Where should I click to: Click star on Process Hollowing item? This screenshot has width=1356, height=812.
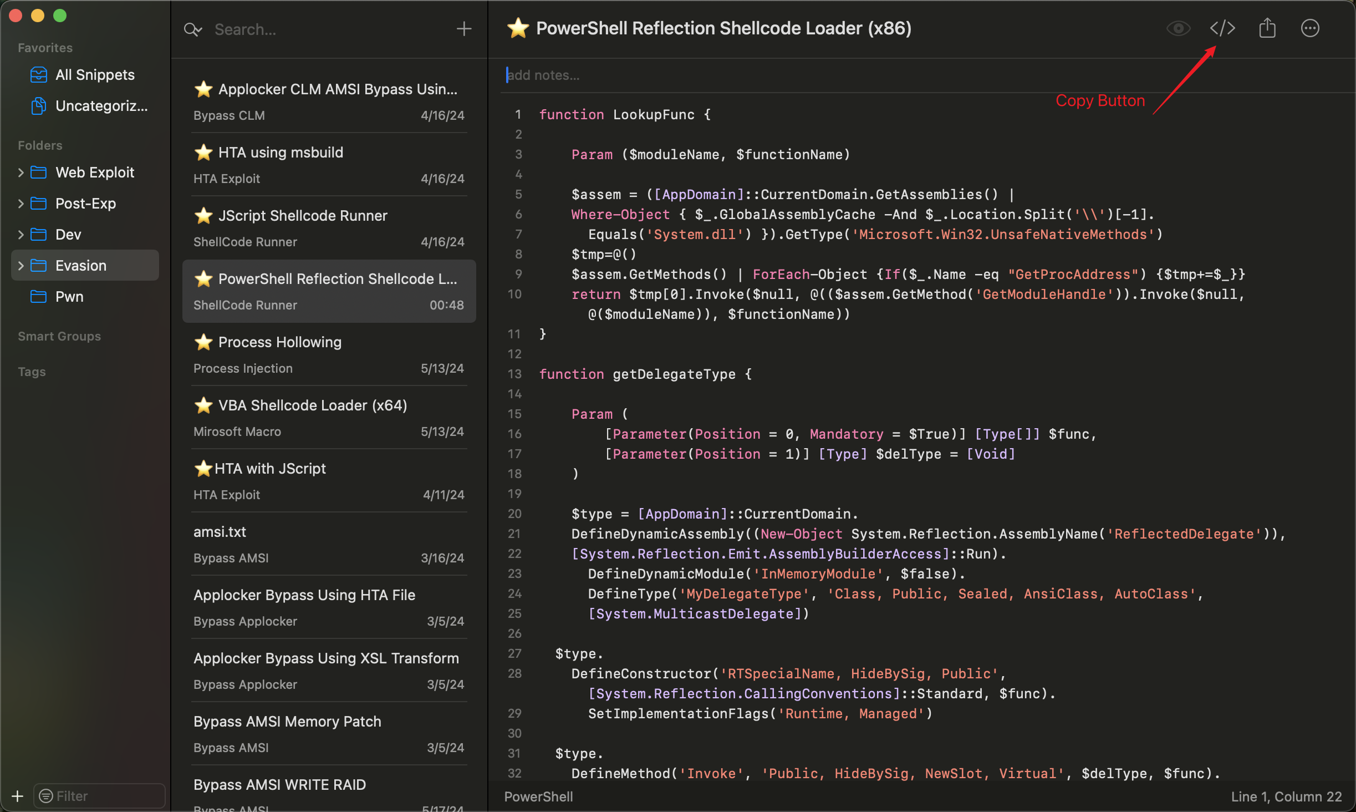(x=203, y=342)
